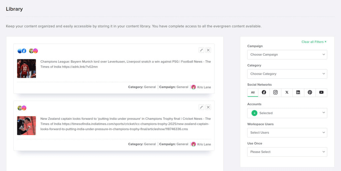Filter by Facebook social network

[x=264, y=92]
